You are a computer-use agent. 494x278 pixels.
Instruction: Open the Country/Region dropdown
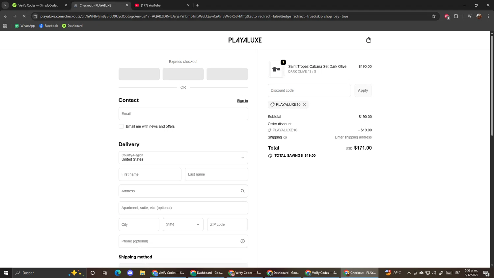coord(183,158)
